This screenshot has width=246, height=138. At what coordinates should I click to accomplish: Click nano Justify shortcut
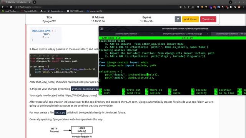(199, 93)
